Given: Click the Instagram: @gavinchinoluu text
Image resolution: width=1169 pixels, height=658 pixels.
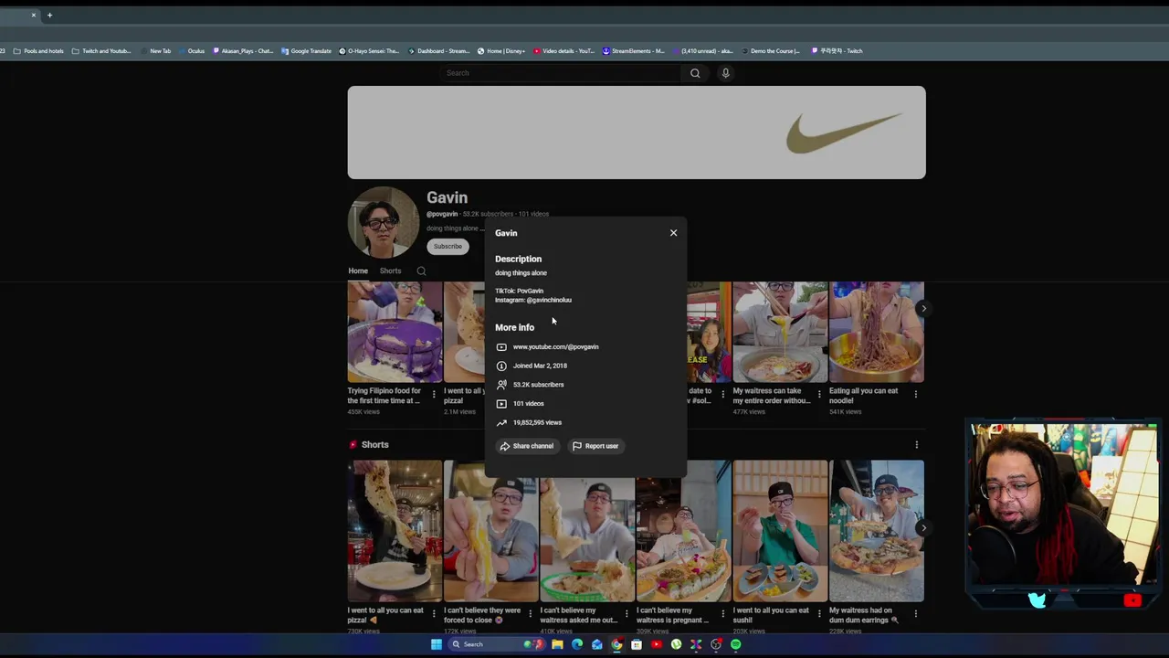Looking at the screenshot, I should tap(533, 300).
